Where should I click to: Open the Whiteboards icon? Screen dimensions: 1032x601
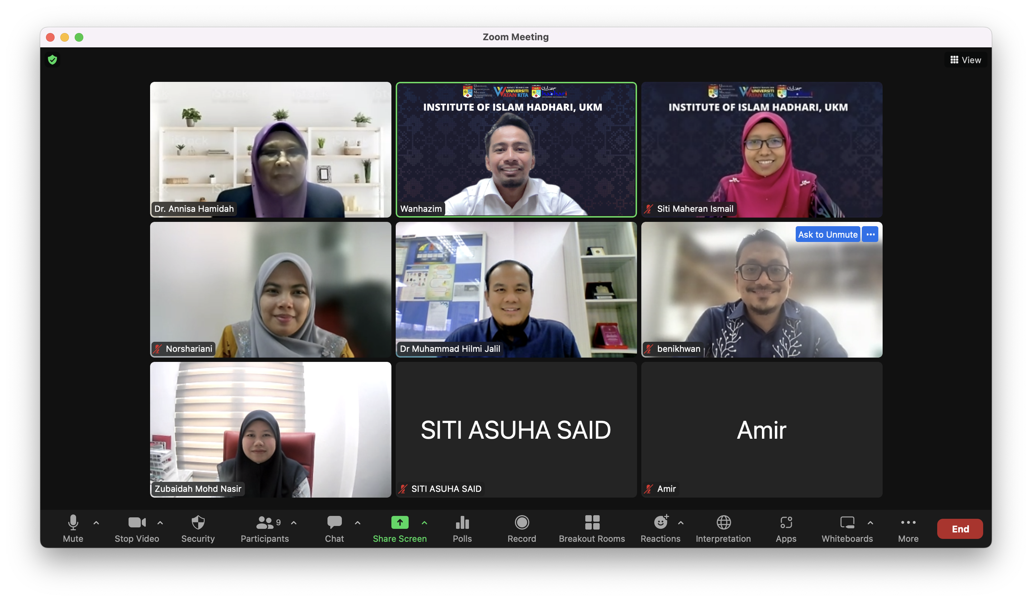tap(846, 523)
